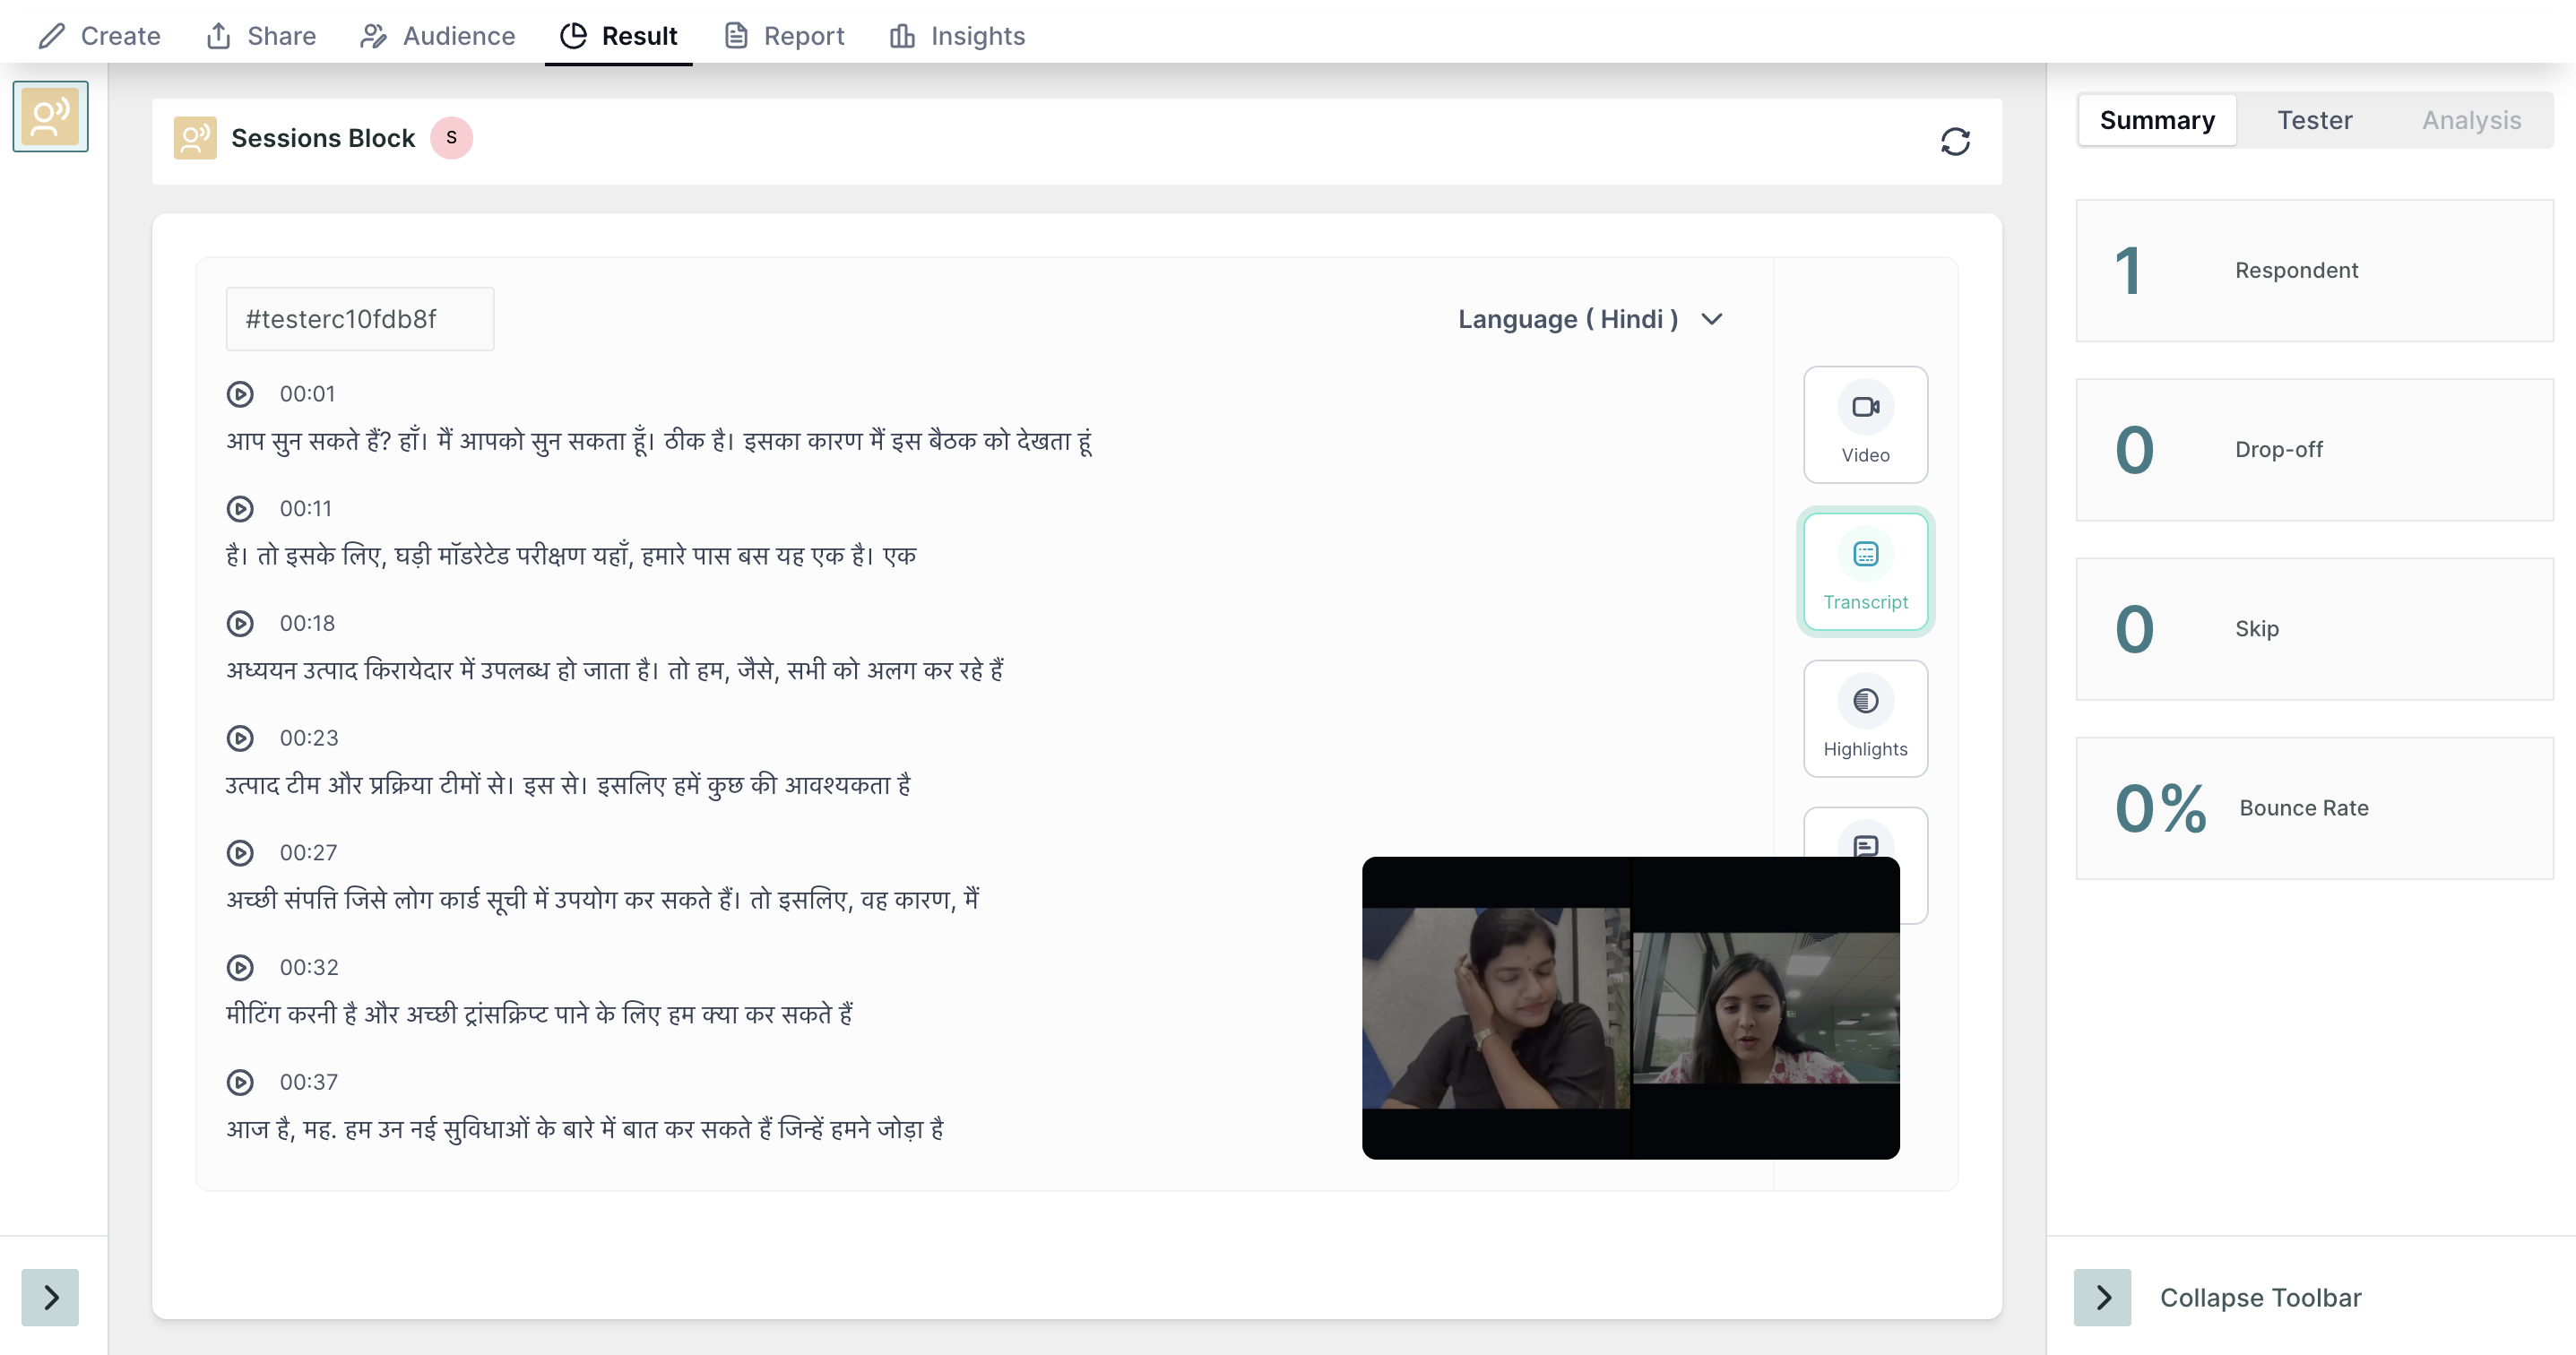Click the Sessions Block title
Screen dimensions: 2576x1355
click(x=322, y=138)
